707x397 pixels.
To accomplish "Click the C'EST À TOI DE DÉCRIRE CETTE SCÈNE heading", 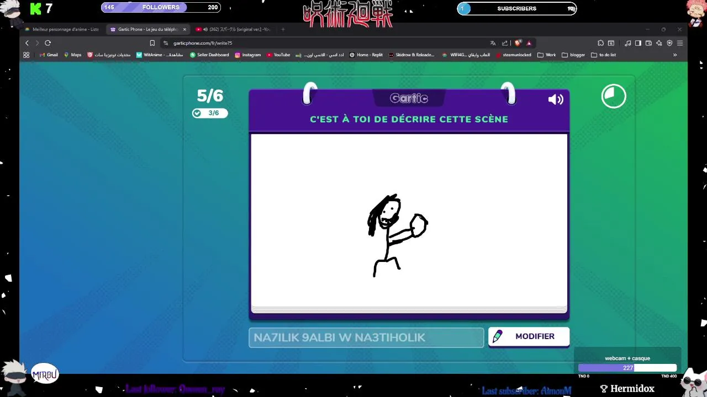I will coord(409,119).
